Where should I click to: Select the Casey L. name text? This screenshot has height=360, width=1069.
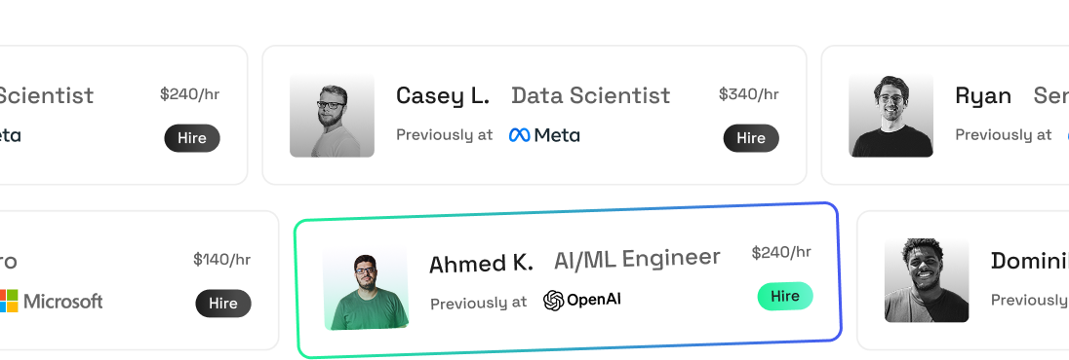(x=443, y=96)
